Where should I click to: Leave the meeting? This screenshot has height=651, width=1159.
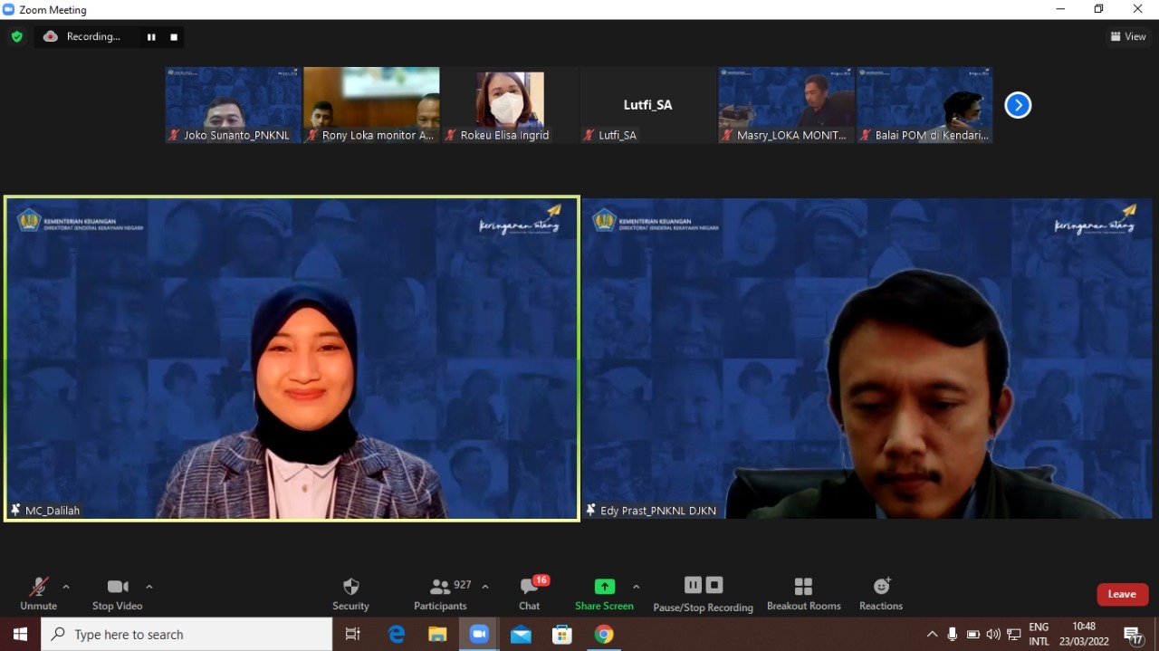click(1122, 594)
